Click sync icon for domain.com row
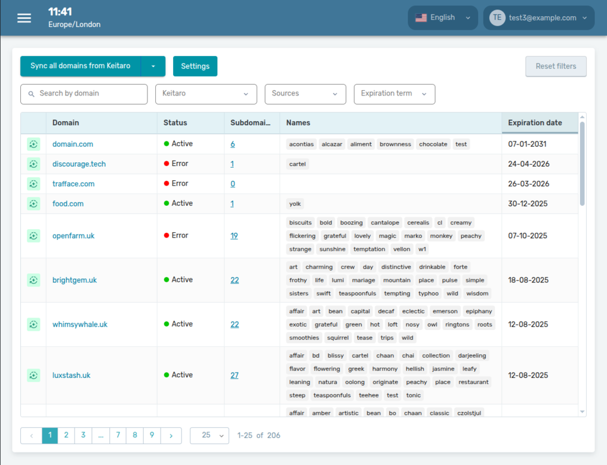 click(33, 144)
